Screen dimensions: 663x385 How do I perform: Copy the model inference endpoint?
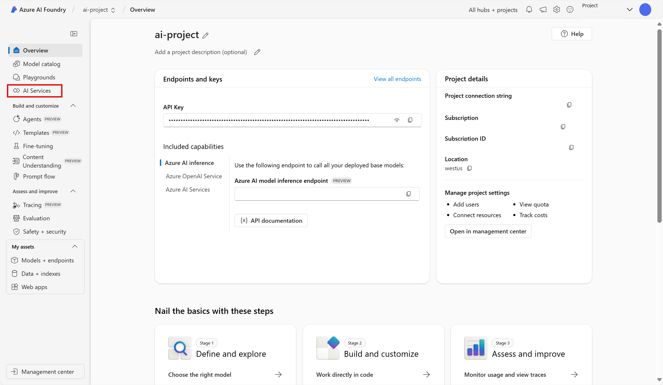coord(408,194)
